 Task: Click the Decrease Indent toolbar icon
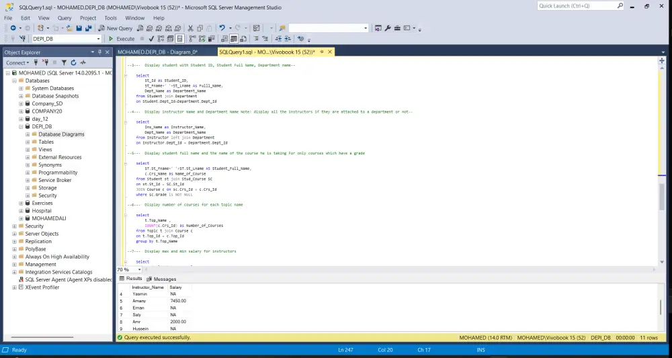point(279,39)
